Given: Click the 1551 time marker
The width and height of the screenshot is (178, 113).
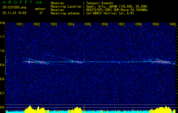Looking at the screenshot, I should point(20,24).
